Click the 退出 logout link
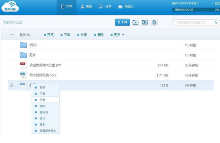The height and width of the screenshot is (143, 220). (x=217, y=4)
